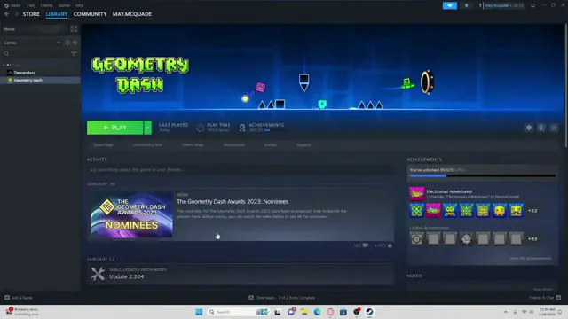Open 'The Geometry Dash Awards 2023: Nominees' headline
This screenshot has width=568, height=319.
pyautogui.click(x=233, y=202)
